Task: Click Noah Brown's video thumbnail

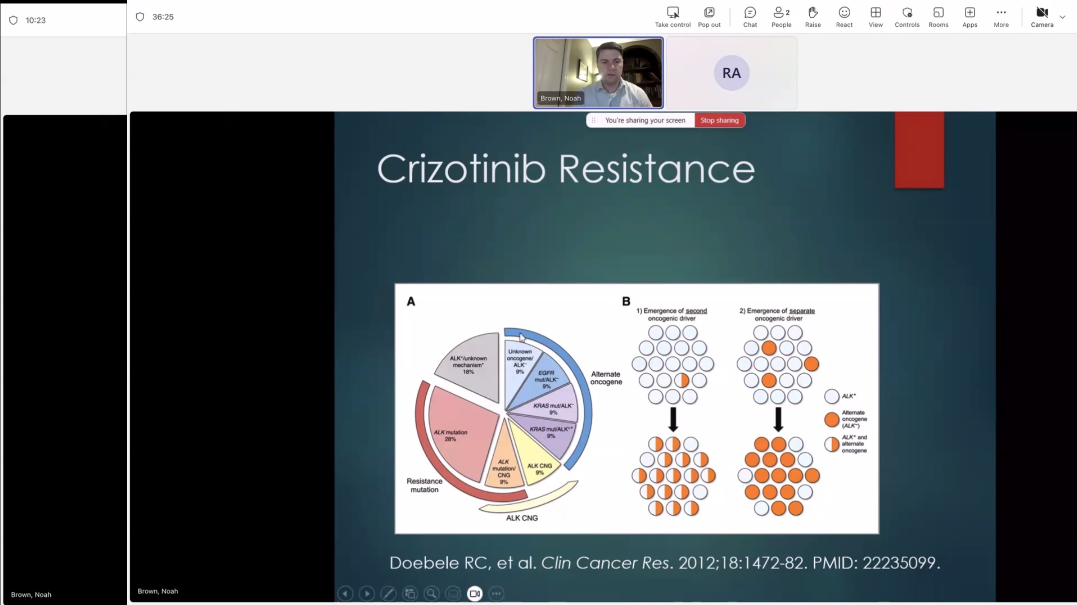Action: pyautogui.click(x=598, y=73)
